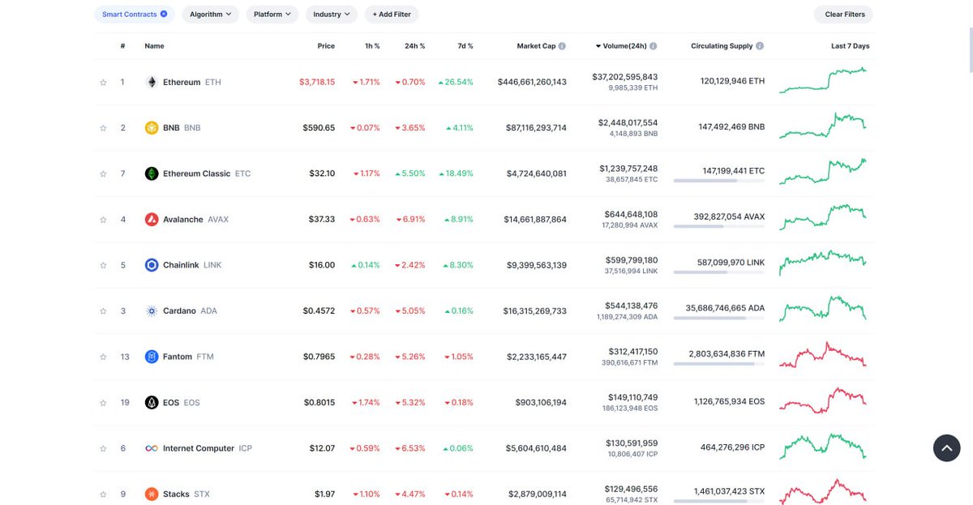Open the Algorithm filter dropdown
The width and height of the screenshot is (973, 505).
pyautogui.click(x=210, y=15)
